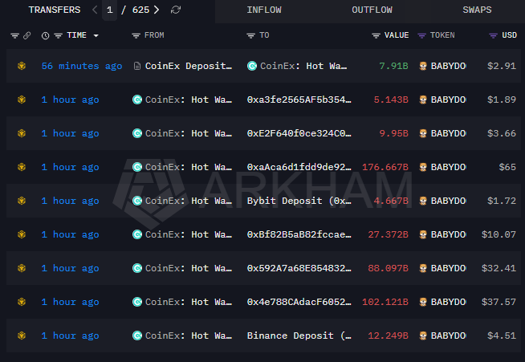Screen dimensions: 525x362
Task: Open the Binance Deposit recipient
Action: tap(299, 336)
